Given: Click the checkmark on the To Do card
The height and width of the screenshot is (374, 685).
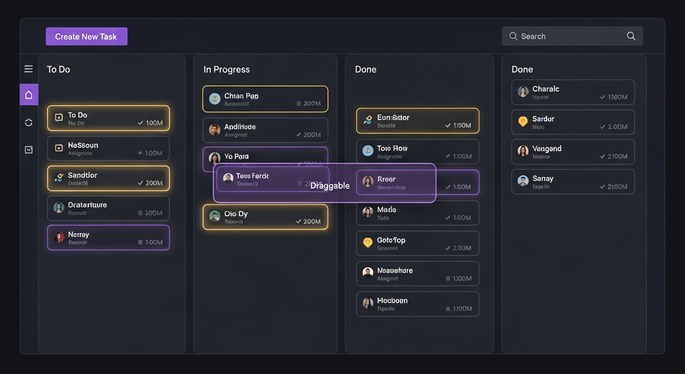Looking at the screenshot, I should coord(140,123).
